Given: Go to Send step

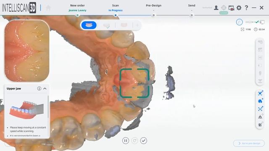Looking at the screenshot, I should [192, 5].
